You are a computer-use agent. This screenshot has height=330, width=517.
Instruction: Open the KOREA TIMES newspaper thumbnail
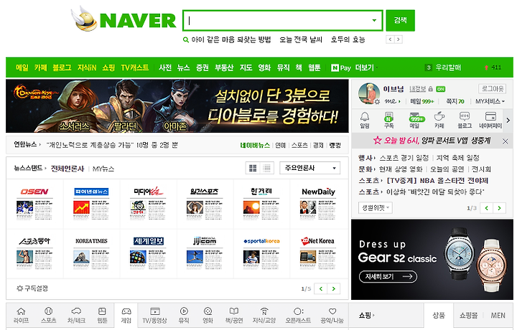coord(91,253)
